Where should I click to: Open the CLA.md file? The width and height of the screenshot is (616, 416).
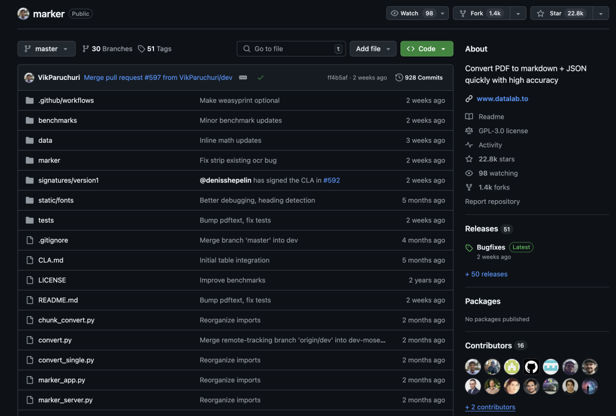pos(51,260)
